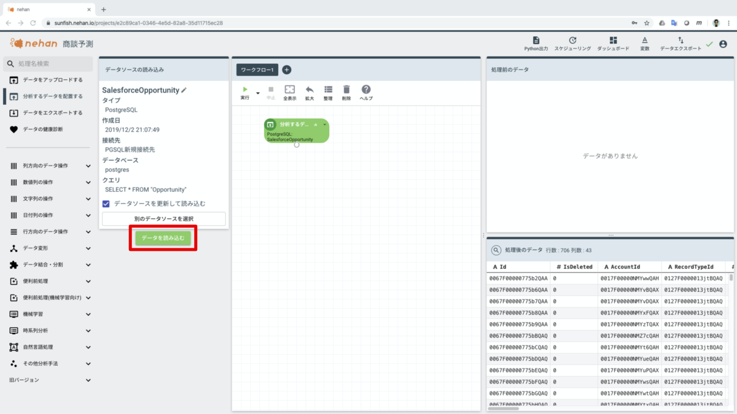Click the browser address bar

(338, 23)
